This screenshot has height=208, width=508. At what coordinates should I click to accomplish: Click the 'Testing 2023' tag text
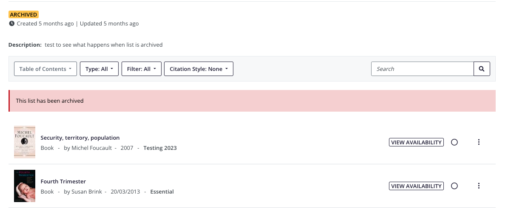point(160,148)
